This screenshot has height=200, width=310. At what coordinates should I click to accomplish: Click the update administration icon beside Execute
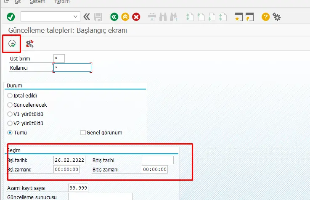point(29,43)
